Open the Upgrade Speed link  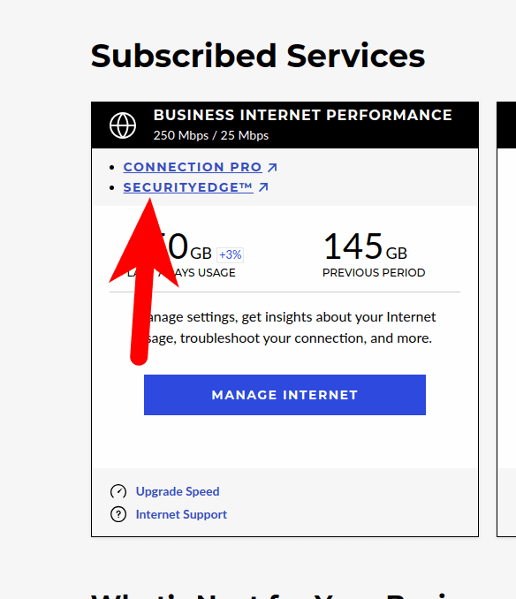[x=178, y=491]
